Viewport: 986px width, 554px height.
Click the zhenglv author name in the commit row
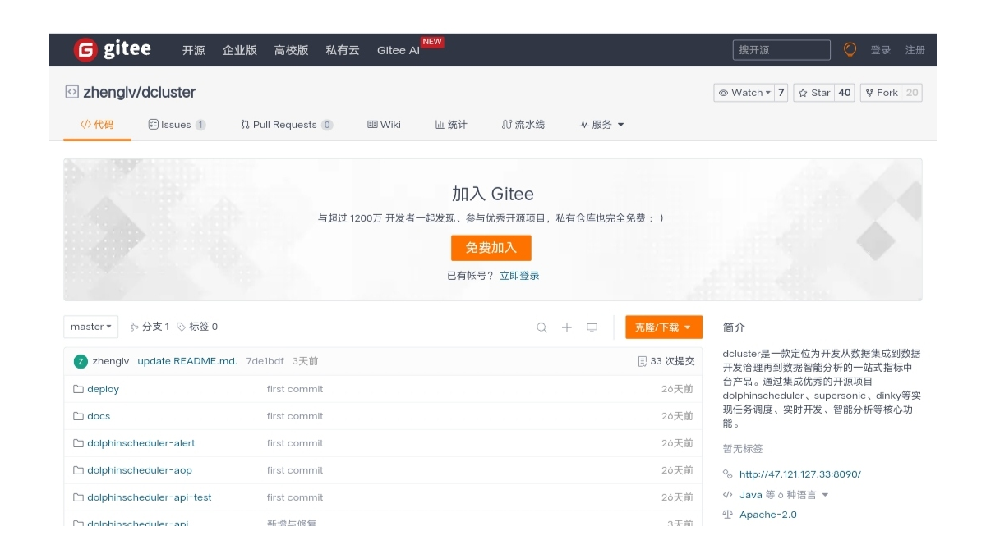(111, 361)
